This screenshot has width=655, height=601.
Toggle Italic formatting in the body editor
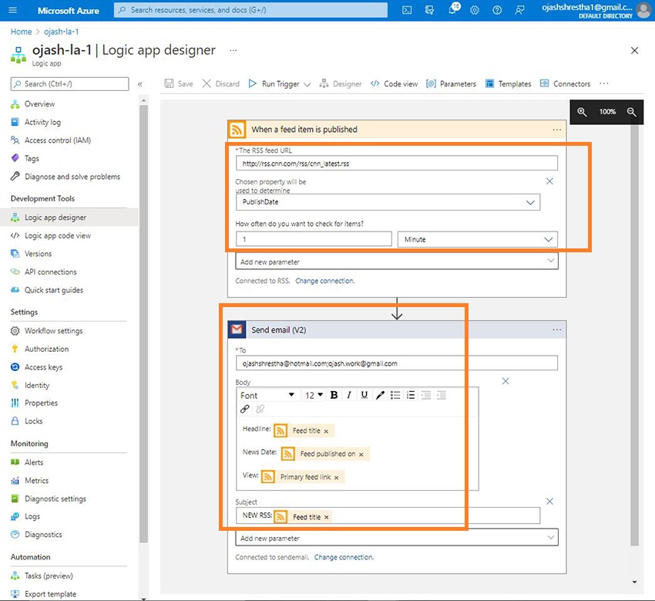point(348,394)
